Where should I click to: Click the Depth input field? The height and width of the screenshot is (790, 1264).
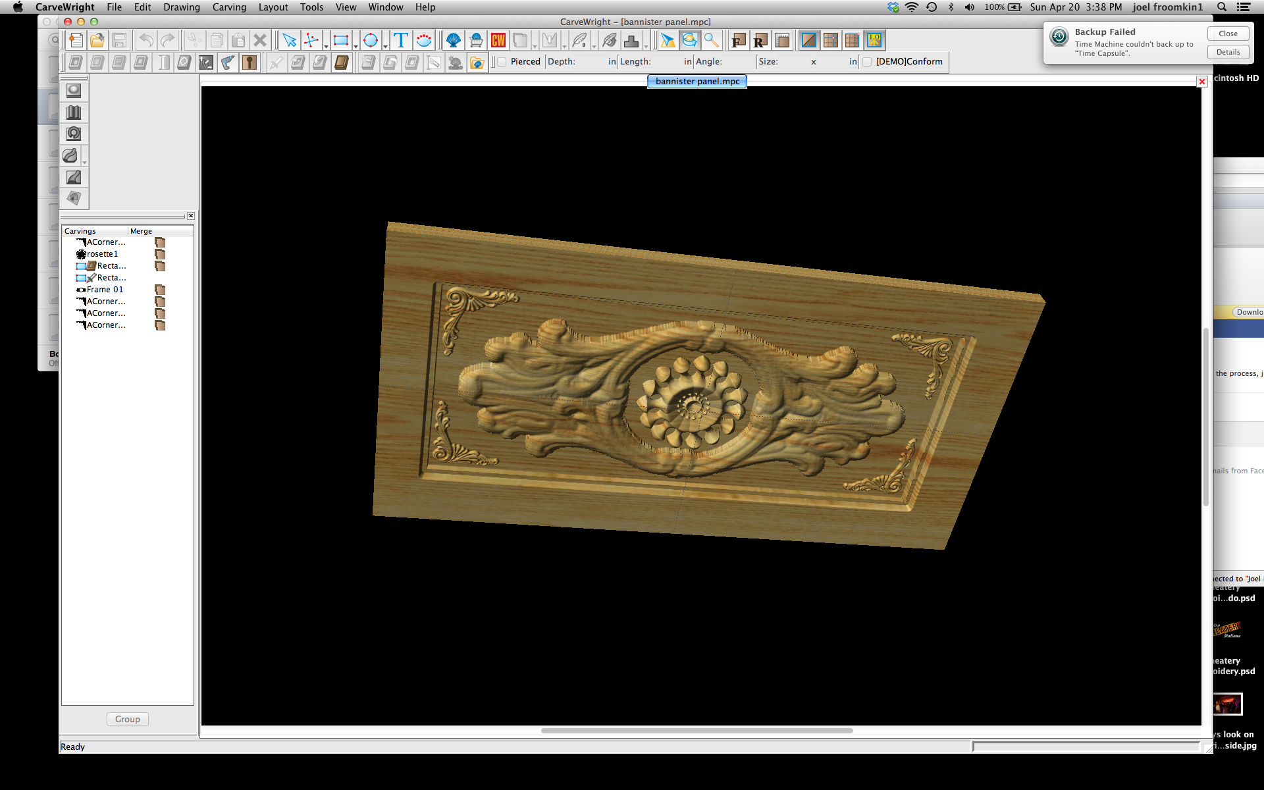click(x=591, y=62)
